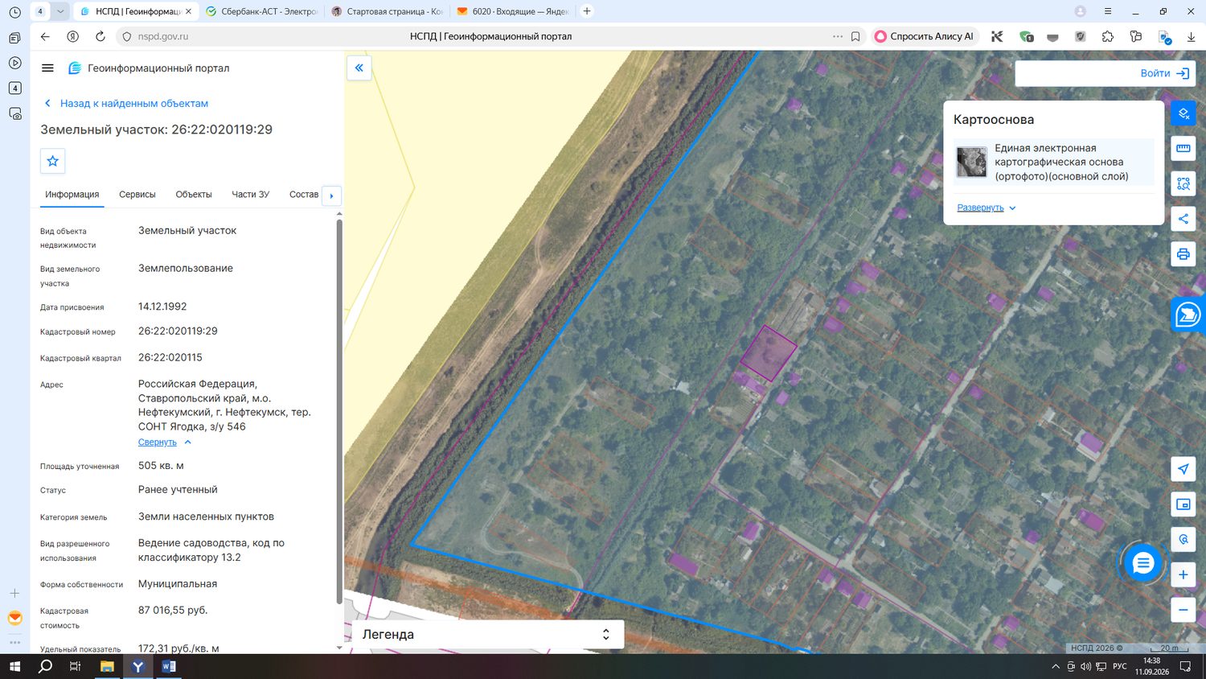1206x679 pixels.
Task: Open the blue map assistant widget
Action: tap(1188, 314)
